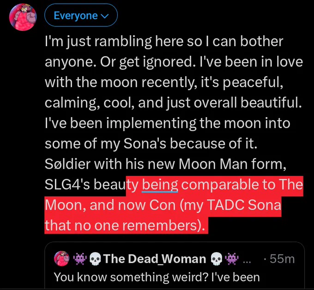Click the quoted tweet's small avatar
Screen dimensions: 314x290
pyautogui.click(x=61, y=259)
